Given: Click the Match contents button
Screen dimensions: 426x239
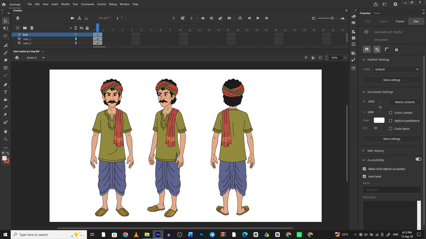Looking at the screenshot, I should [x=405, y=102].
